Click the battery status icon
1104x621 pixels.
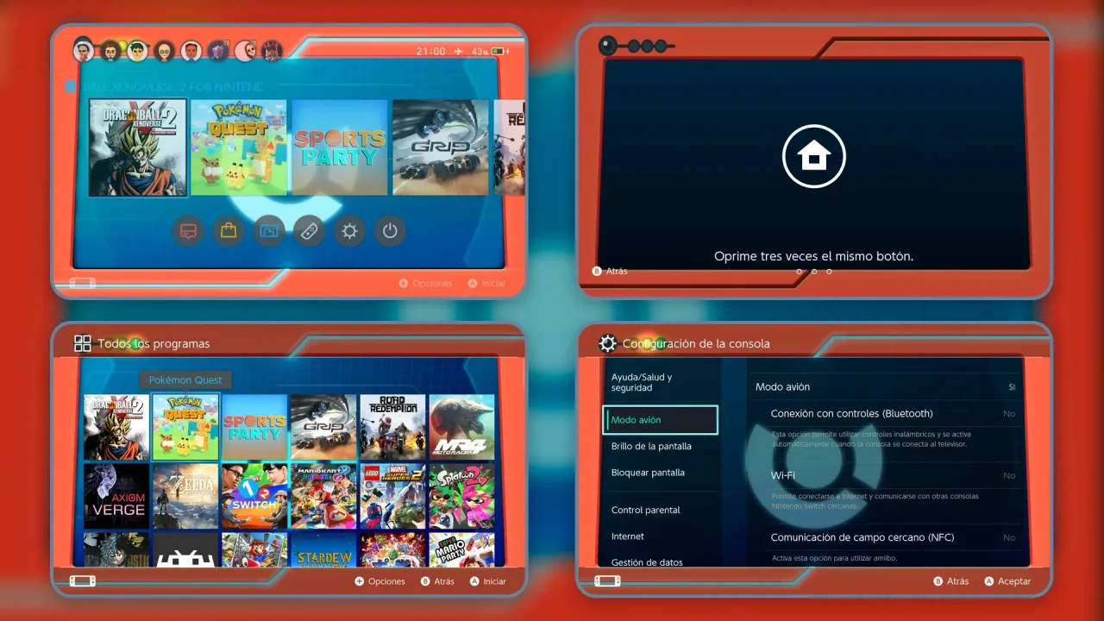point(499,52)
